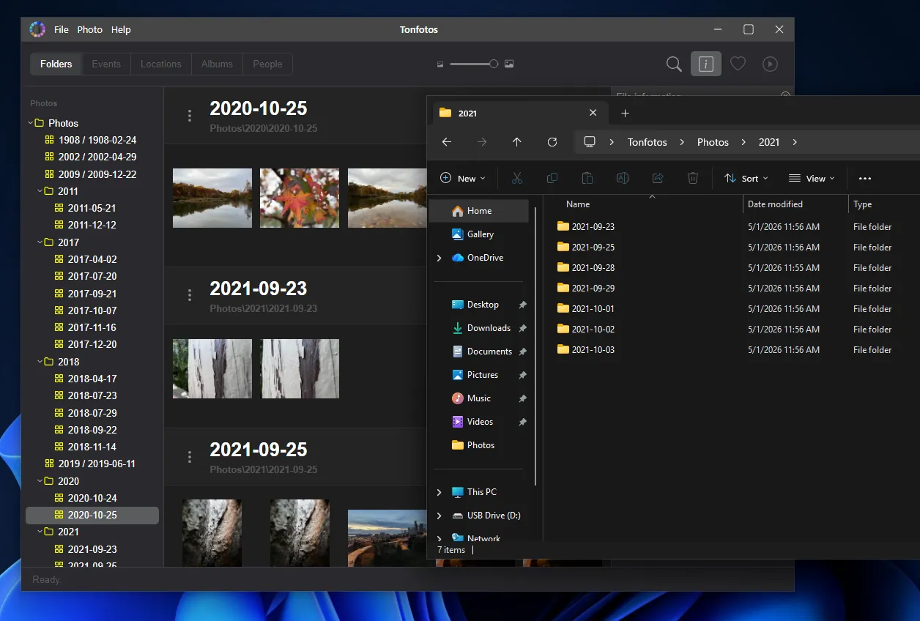920x621 pixels.
Task: Click the Delete trash icon in Explorer
Action: 693,178
